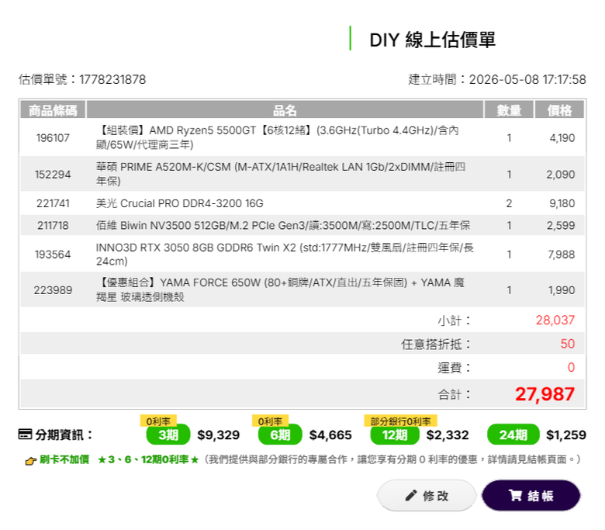Select the 3期 installment badge
Viewport: 605px width, 530px height.
pyautogui.click(x=168, y=435)
